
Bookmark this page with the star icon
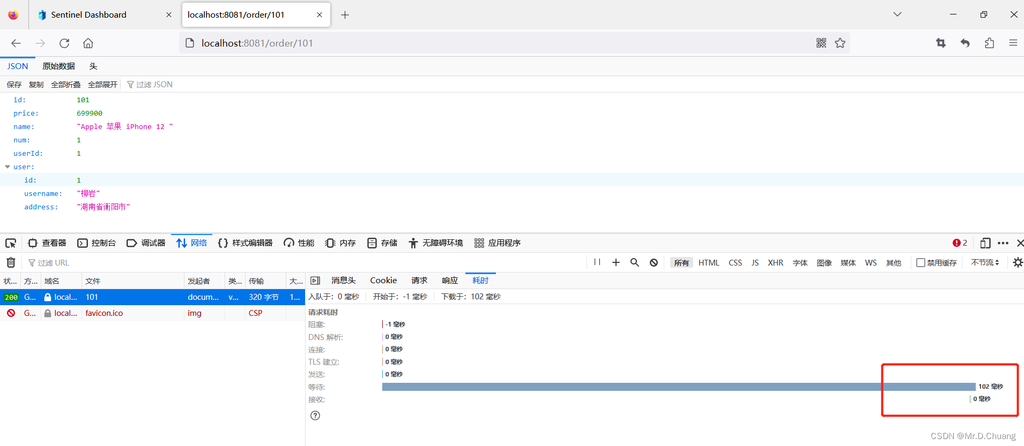[840, 43]
